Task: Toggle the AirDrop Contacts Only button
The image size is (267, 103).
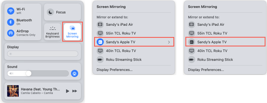Action: [x=11, y=33]
